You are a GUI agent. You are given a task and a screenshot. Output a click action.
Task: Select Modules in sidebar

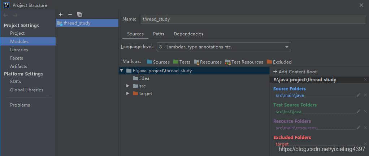[x=28, y=42]
